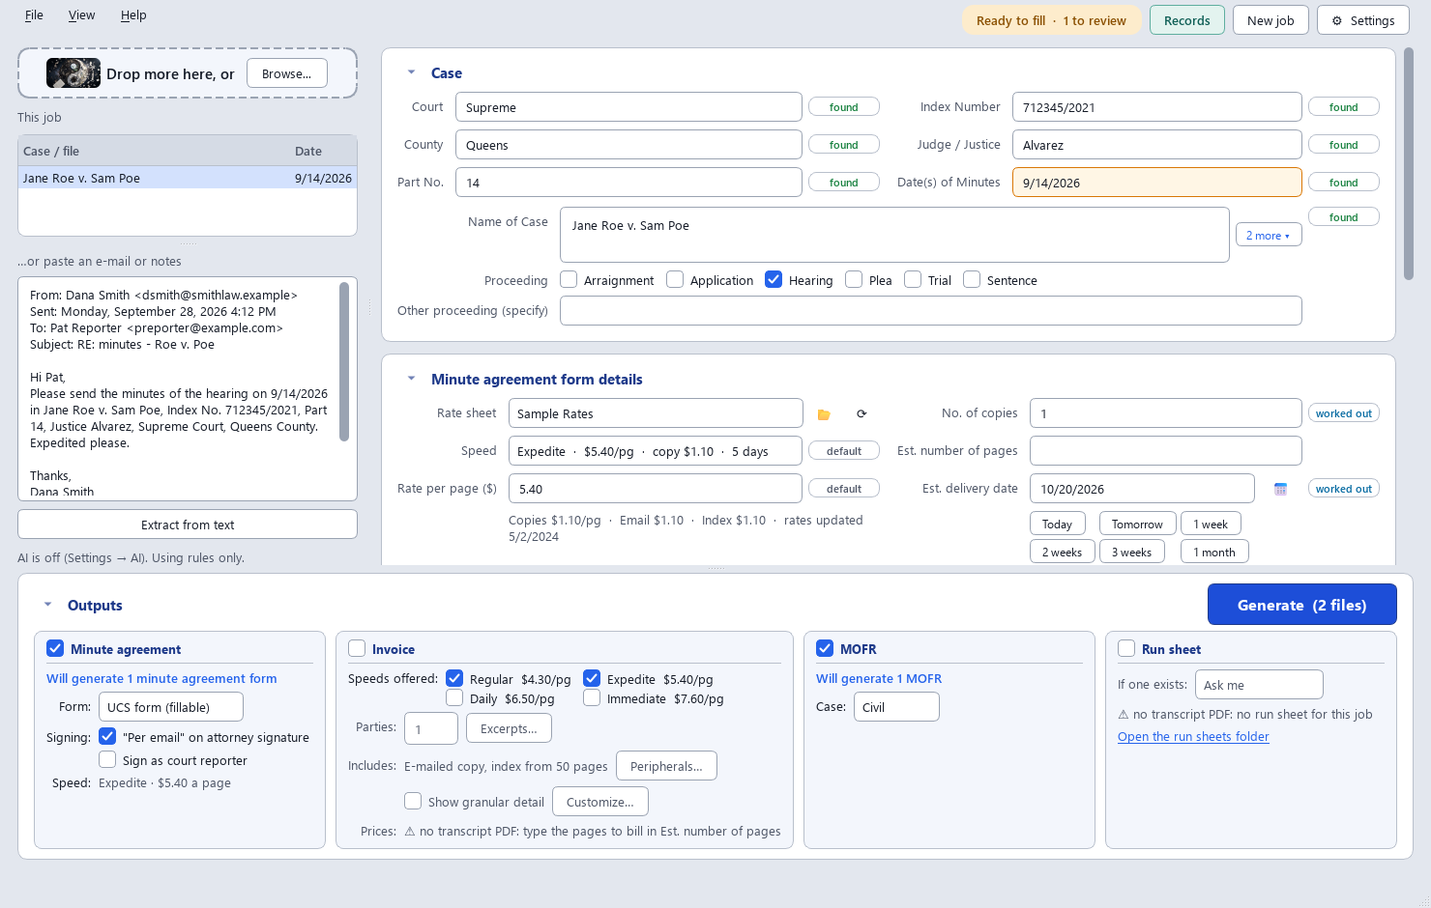Click Browse... to pick files
Image resolution: width=1431 pixels, height=908 pixels.
[287, 73]
